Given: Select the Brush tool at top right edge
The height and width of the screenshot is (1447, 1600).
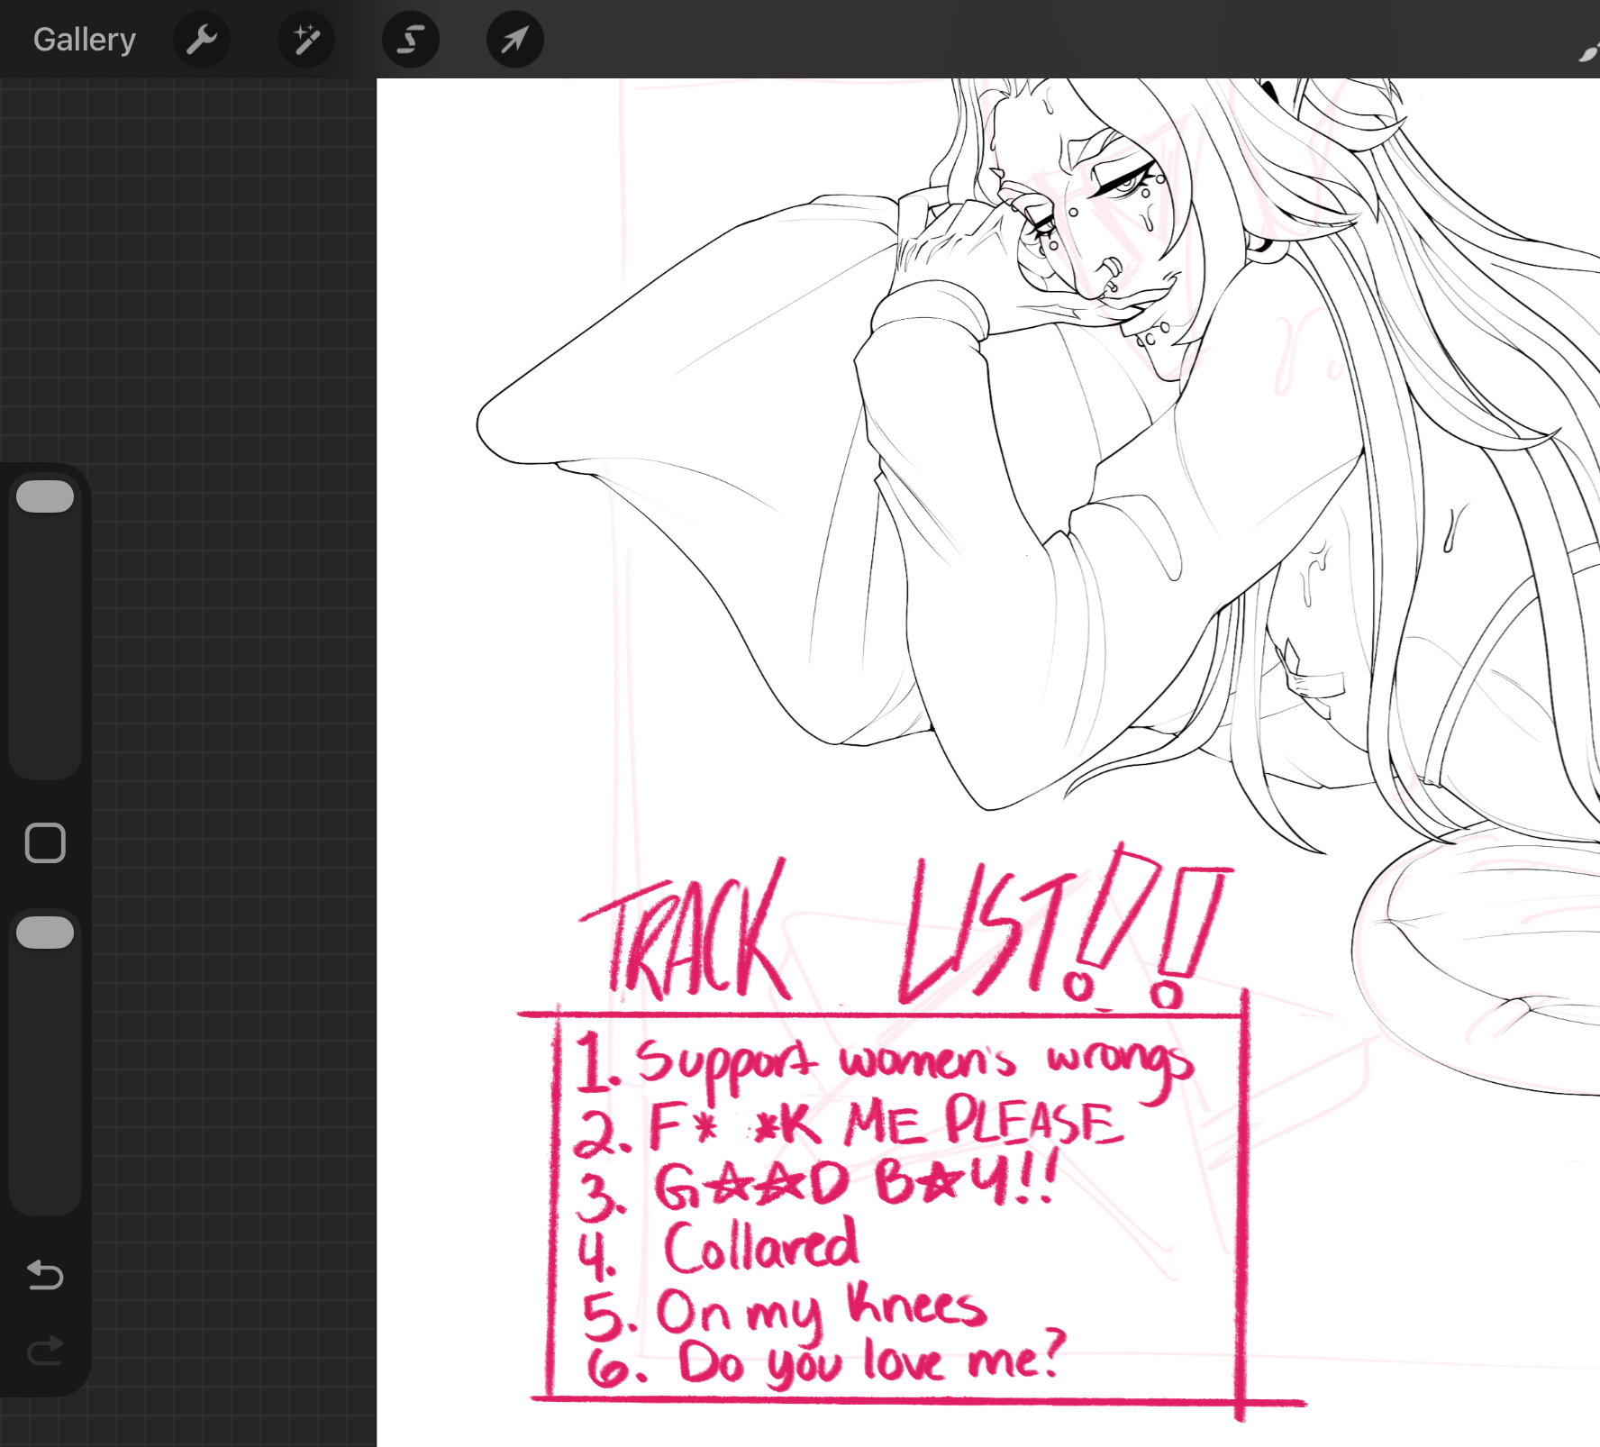Looking at the screenshot, I should point(1589,52).
